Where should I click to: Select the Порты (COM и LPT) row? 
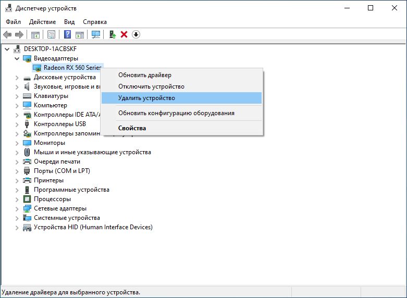pyautogui.click(x=62, y=171)
